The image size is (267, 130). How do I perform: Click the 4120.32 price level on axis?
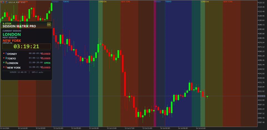click(261, 2)
